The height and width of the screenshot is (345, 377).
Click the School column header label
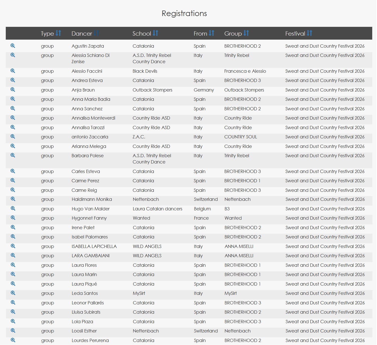[x=142, y=34]
